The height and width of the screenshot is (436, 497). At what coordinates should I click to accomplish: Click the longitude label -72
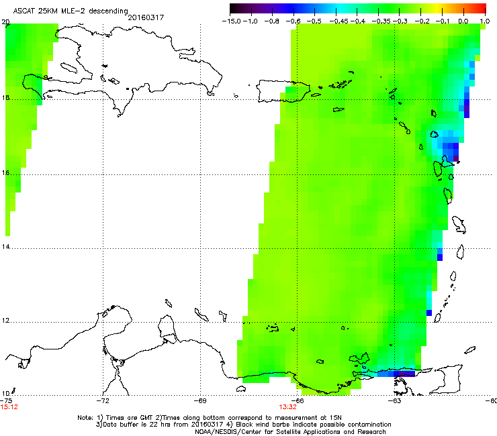103,401
